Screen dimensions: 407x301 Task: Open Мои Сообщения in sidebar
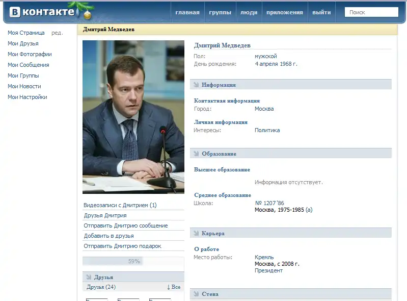point(29,65)
